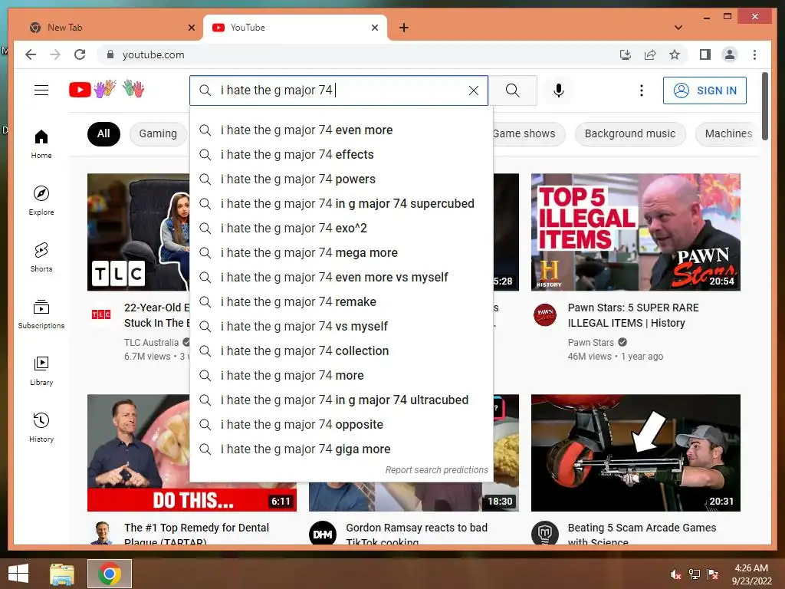The width and height of the screenshot is (785, 589).
Task: Close the New Tab tab
Action: 191,28
